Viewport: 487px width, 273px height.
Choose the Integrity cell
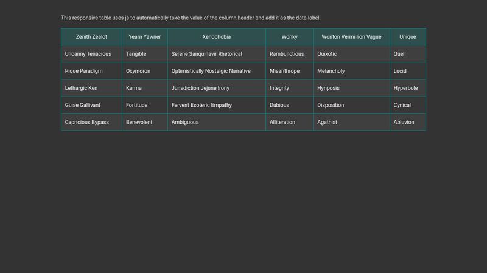point(290,88)
